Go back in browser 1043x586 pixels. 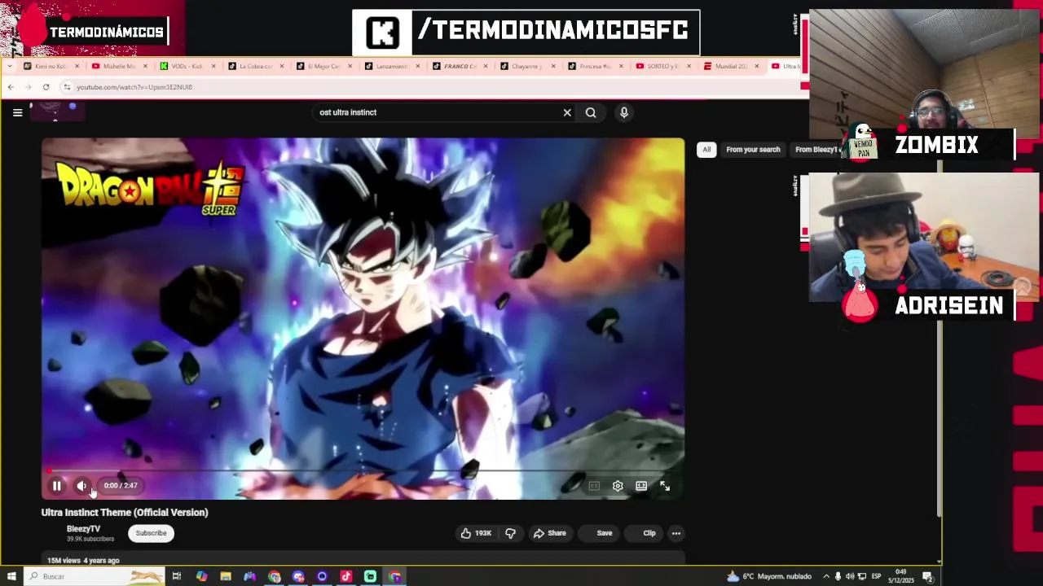(x=11, y=87)
